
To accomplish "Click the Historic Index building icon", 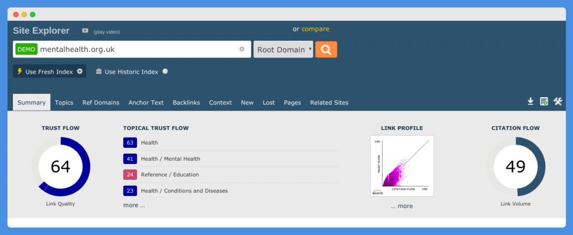I will pos(98,71).
